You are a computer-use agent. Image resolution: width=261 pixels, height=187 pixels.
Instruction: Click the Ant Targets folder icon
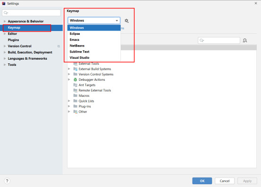76,85
